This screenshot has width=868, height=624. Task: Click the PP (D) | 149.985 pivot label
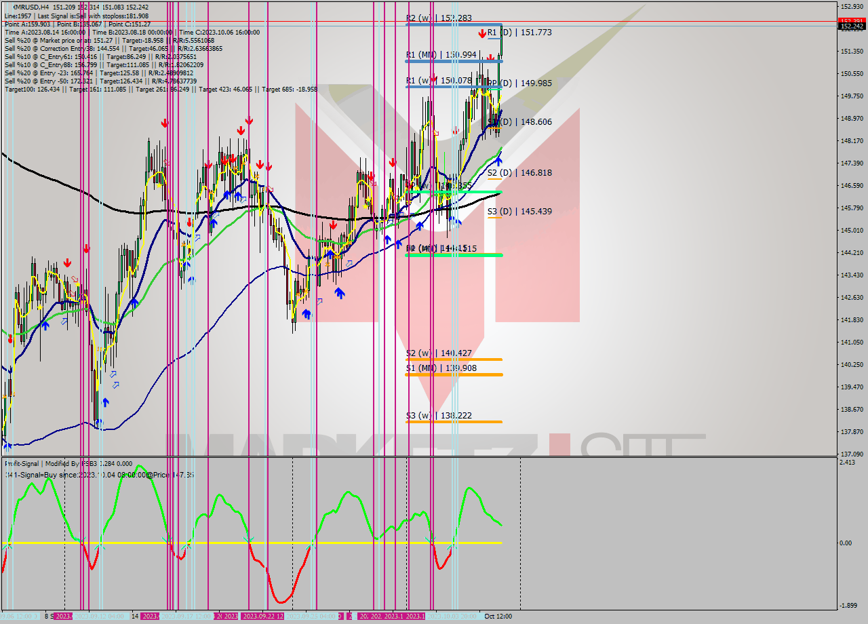519,83
